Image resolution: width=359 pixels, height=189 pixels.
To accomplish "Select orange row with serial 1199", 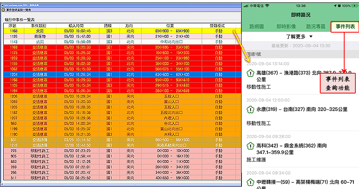I will coord(122,129).
